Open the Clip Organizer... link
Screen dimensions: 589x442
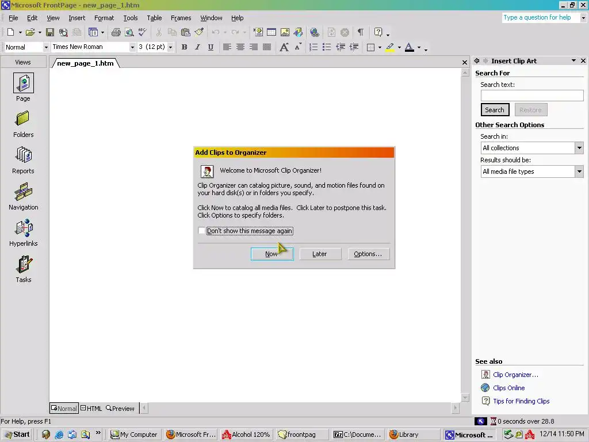(515, 375)
